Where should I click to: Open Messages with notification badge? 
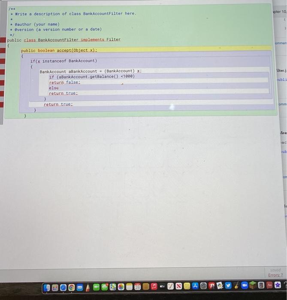coord(105,287)
